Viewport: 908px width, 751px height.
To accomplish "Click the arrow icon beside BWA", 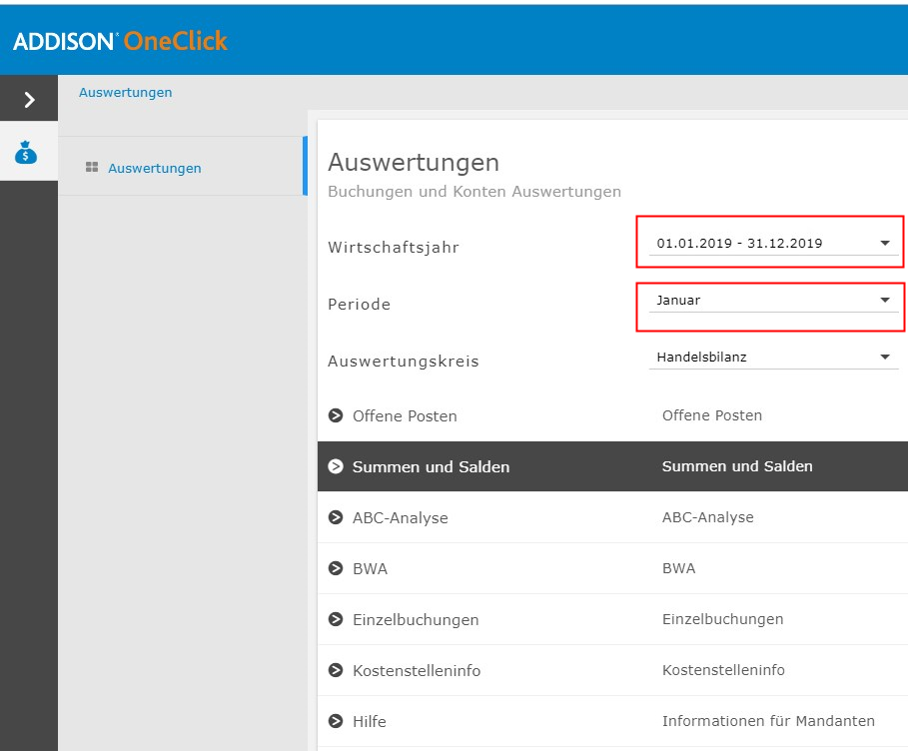I will 336,568.
